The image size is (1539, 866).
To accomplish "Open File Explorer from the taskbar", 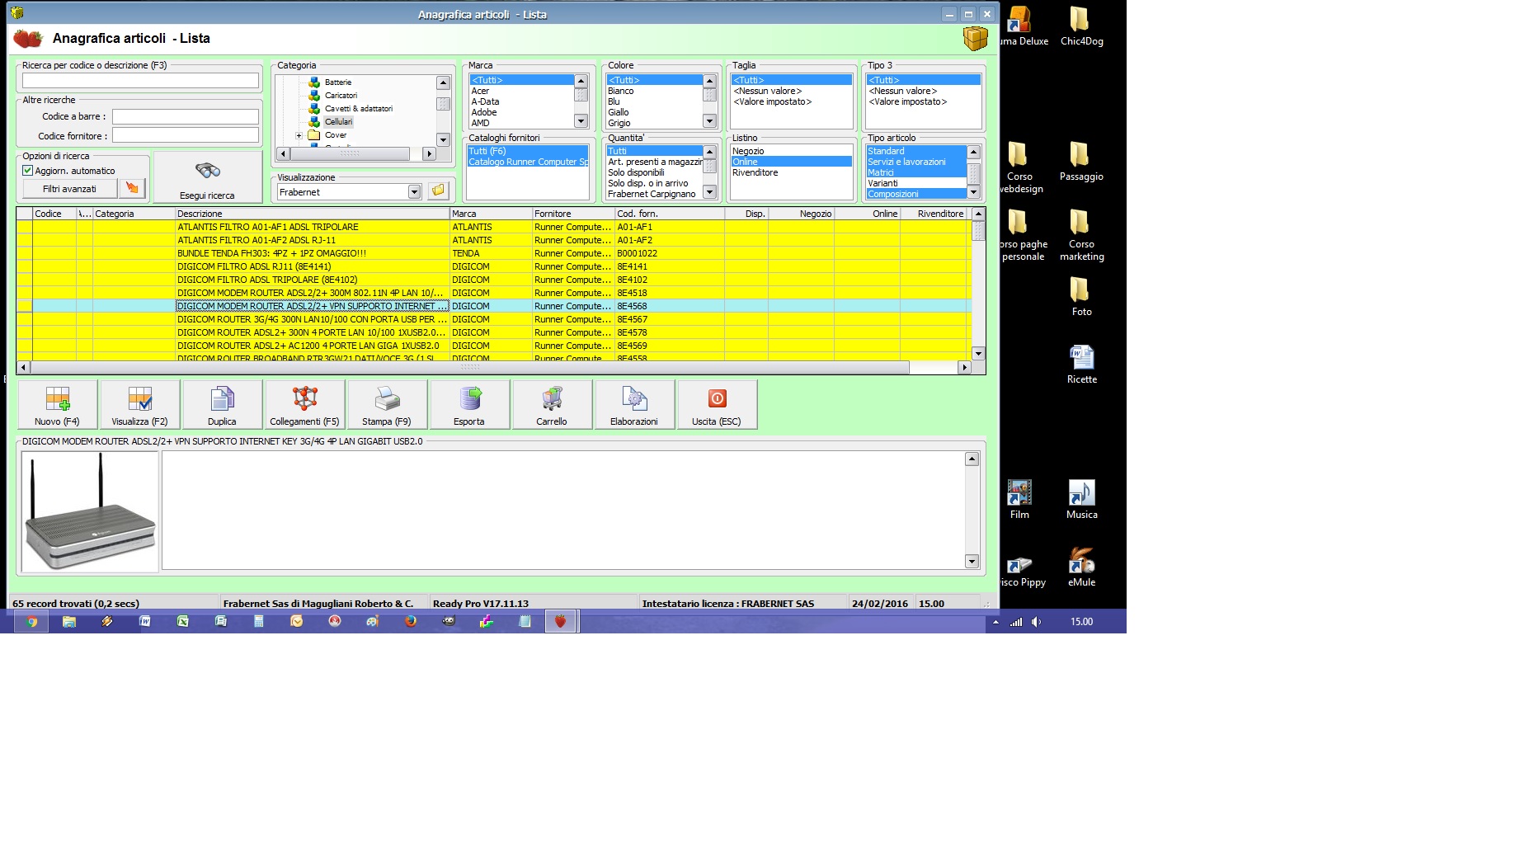I will [x=69, y=622].
